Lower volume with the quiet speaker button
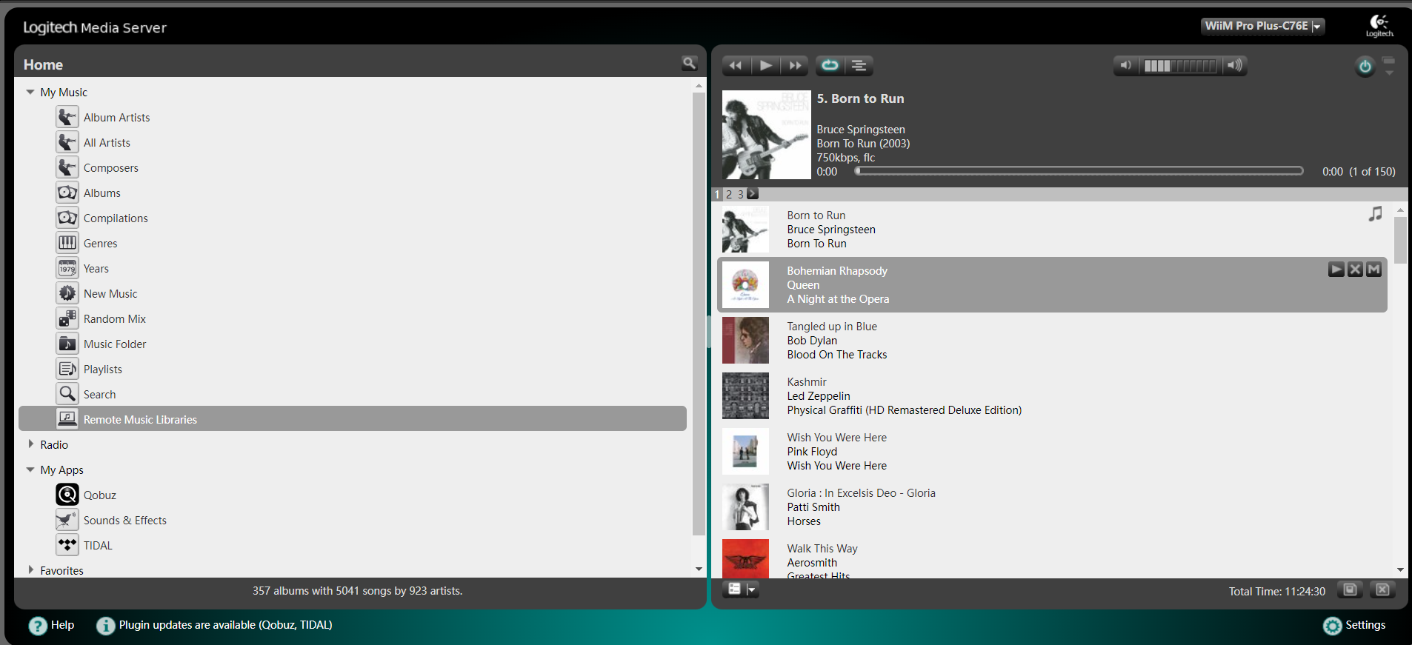The width and height of the screenshot is (1412, 645). (1126, 66)
